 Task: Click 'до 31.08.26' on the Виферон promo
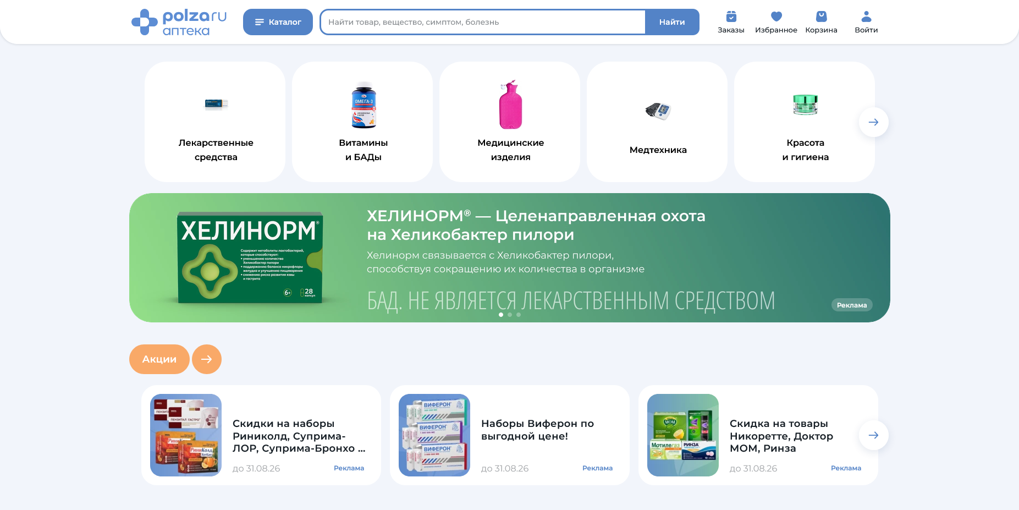505,469
